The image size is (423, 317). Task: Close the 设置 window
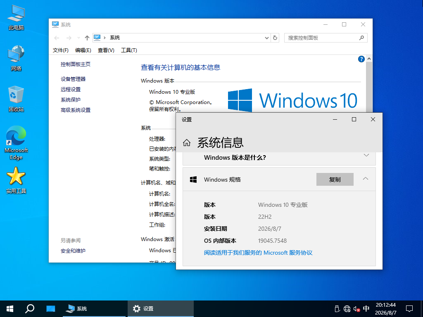373,119
